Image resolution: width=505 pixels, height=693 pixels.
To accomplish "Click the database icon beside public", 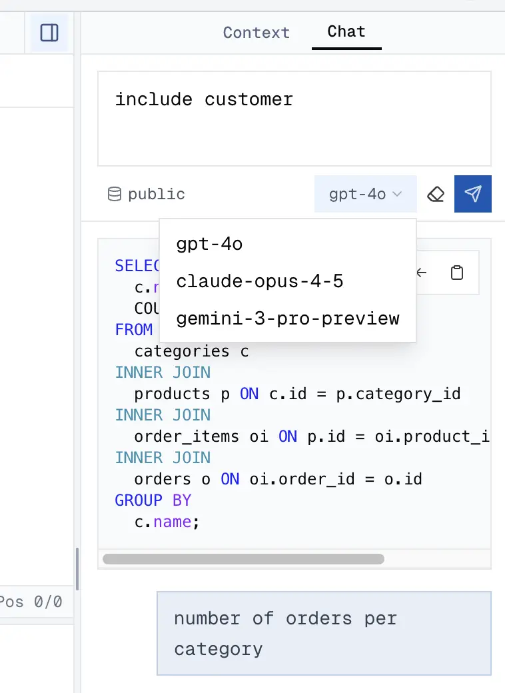I will tap(115, 194).
